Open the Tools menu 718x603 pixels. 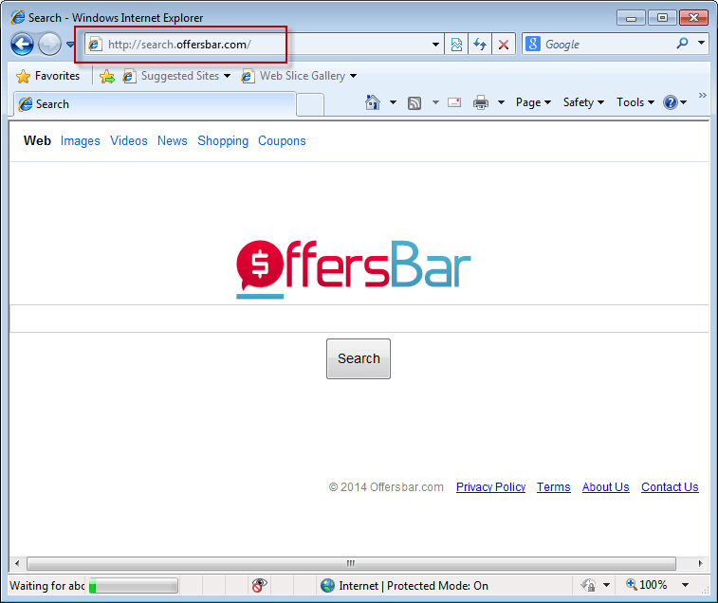coord(635,102)
